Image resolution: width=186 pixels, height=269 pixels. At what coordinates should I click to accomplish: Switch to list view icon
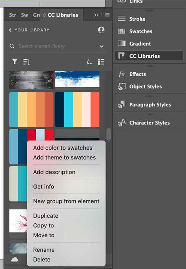(101, 62)
